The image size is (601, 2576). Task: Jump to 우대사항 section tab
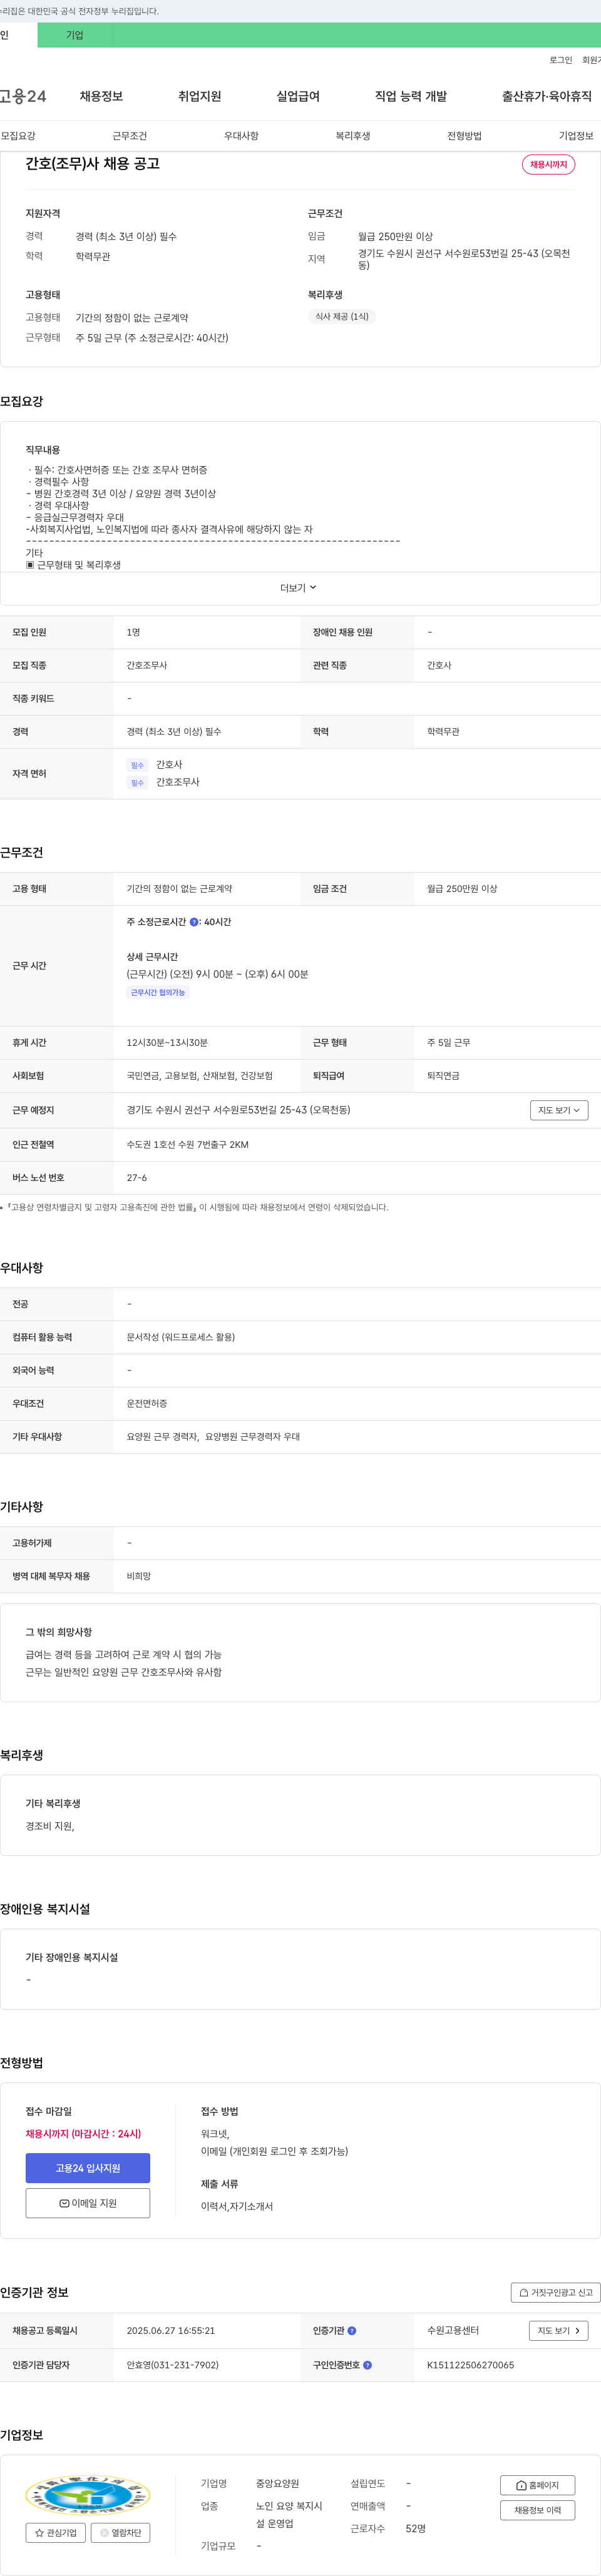(x=241, y=136)
